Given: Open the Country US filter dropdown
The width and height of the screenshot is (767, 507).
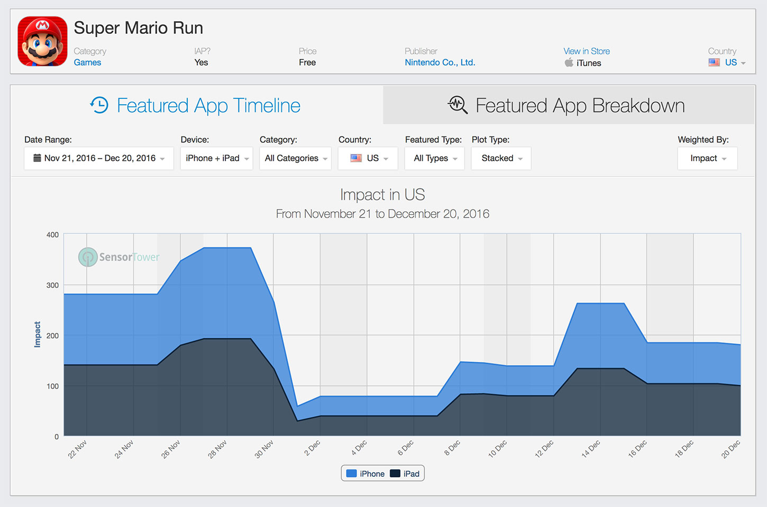Looking at the screenshot, I should click(368, 158).
